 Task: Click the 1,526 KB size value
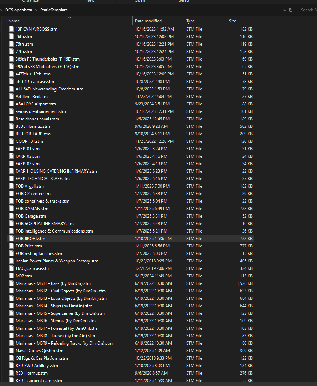click(245, 283)
